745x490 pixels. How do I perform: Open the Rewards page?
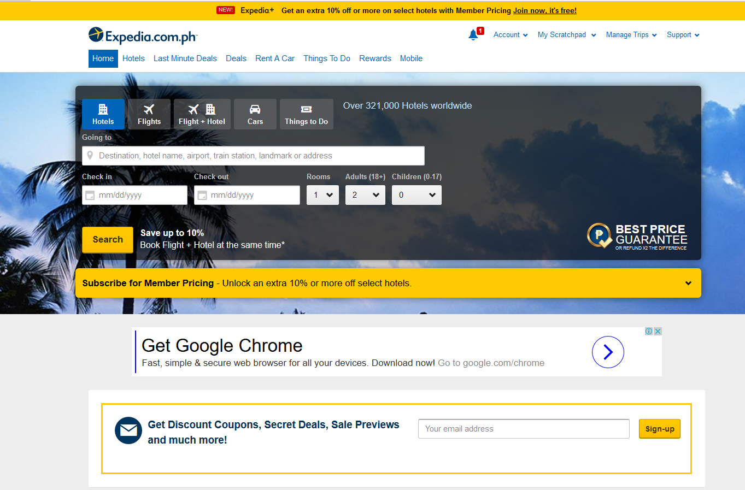click(x=375, y=58)
